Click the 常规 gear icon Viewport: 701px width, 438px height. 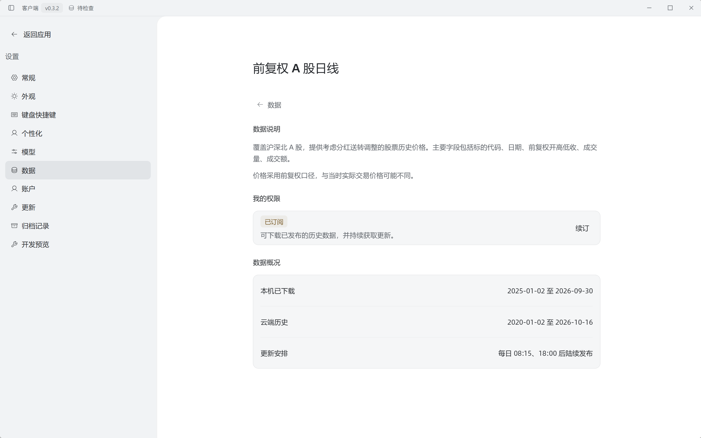pos(14,78)
